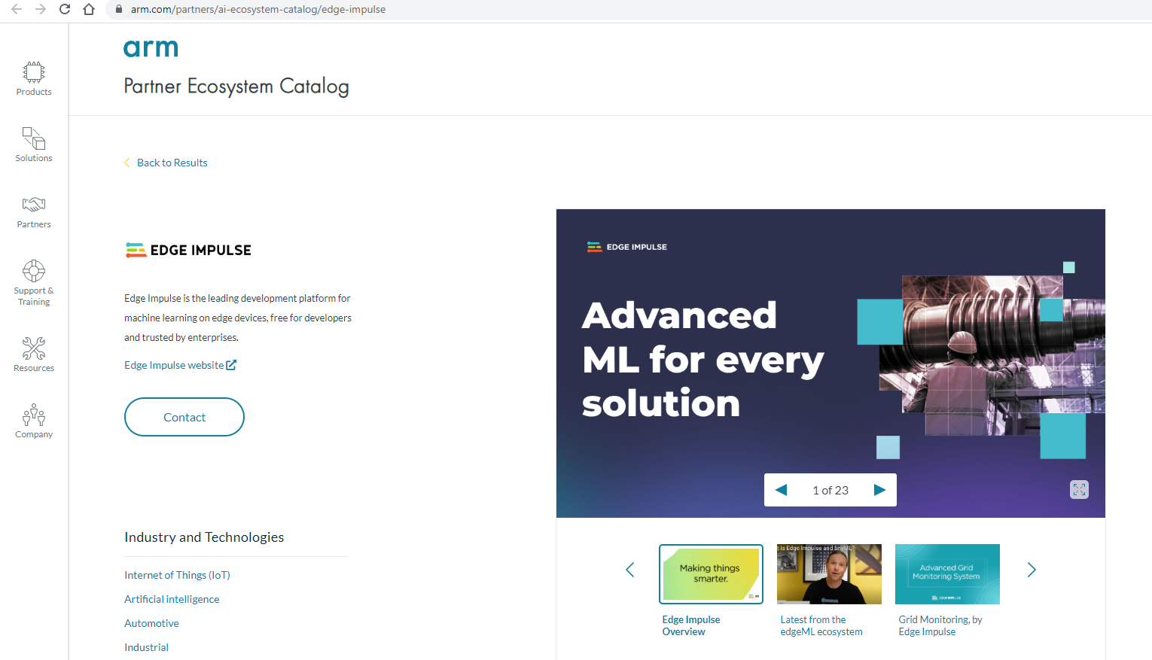This screenshot has width=1152, height=660.
Task: Go Back to Results
Action: tap(166, 163)
